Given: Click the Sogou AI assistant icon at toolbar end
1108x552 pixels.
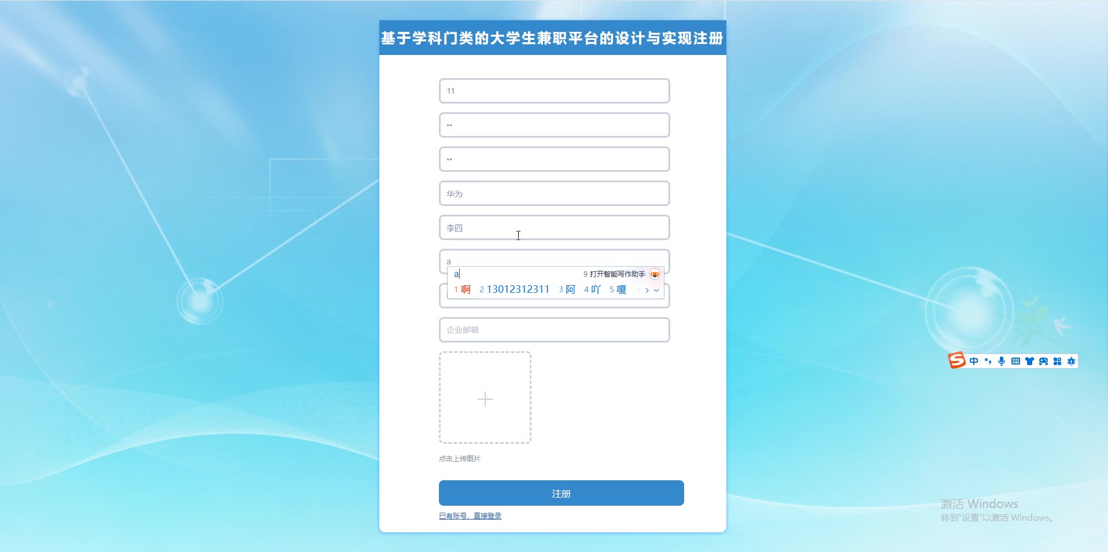Looking at the screenshot, I should pos(1071,361).
